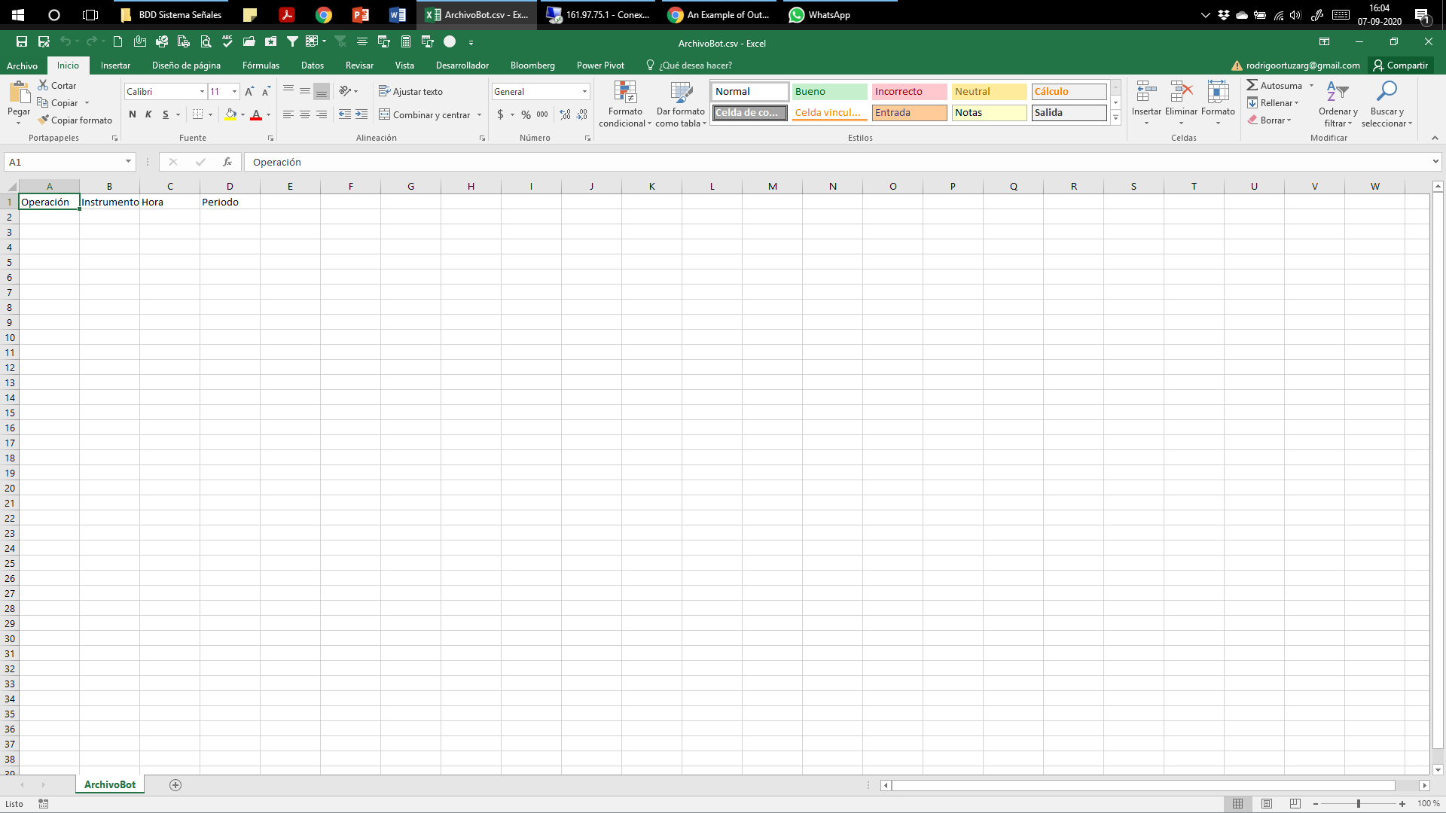1446x813 pixels.
Task: Open Dar formato como tabla
Action: 681,105
